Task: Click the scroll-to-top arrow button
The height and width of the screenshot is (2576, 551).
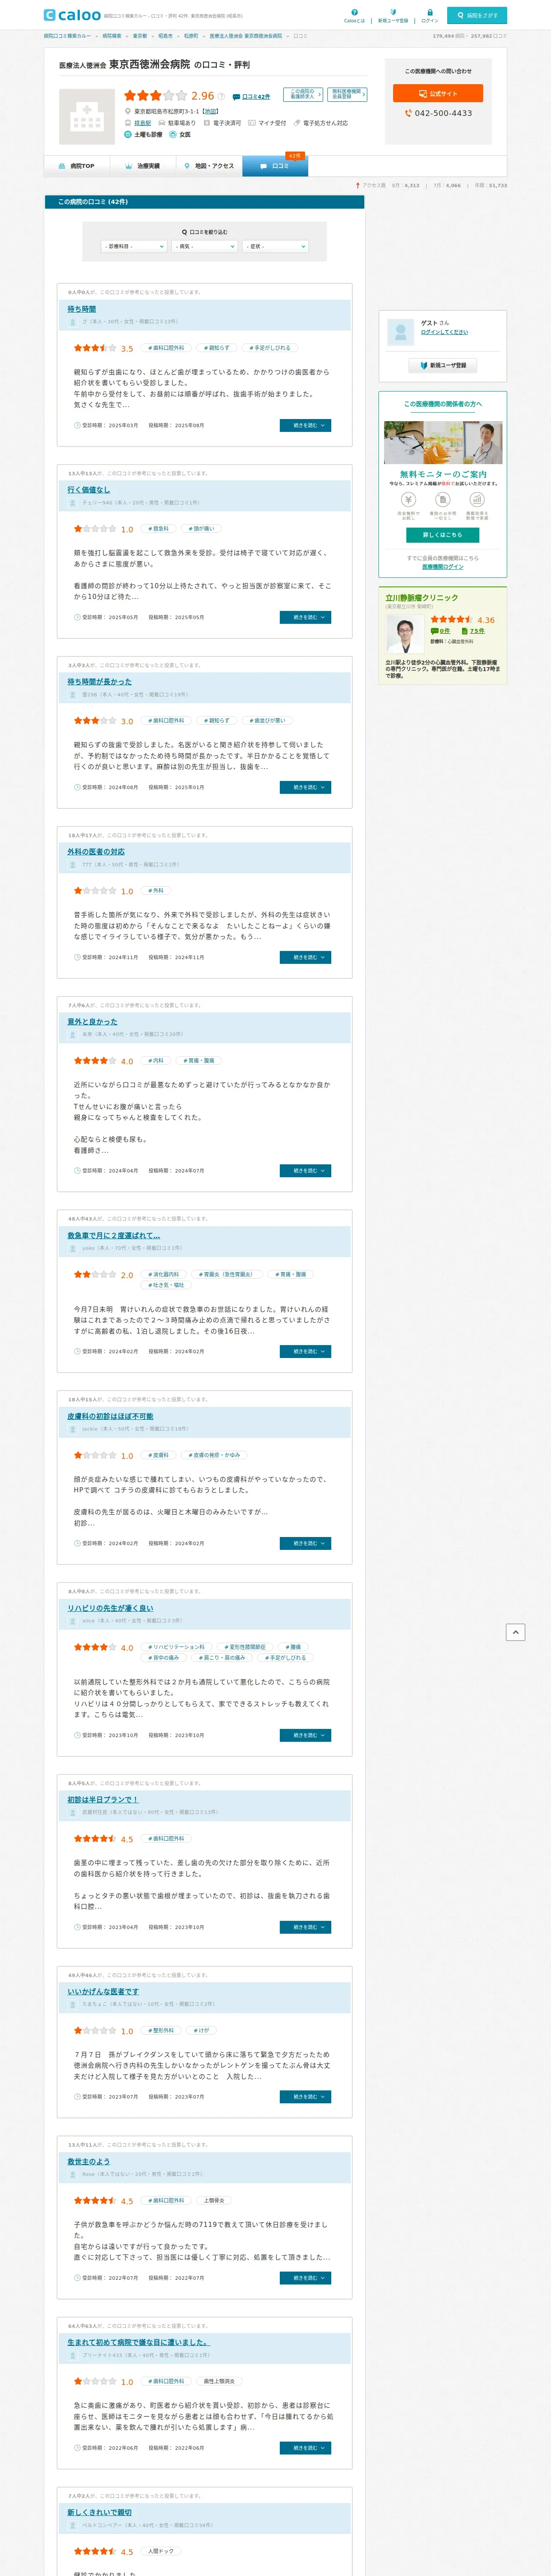Action: point(516,1632)
